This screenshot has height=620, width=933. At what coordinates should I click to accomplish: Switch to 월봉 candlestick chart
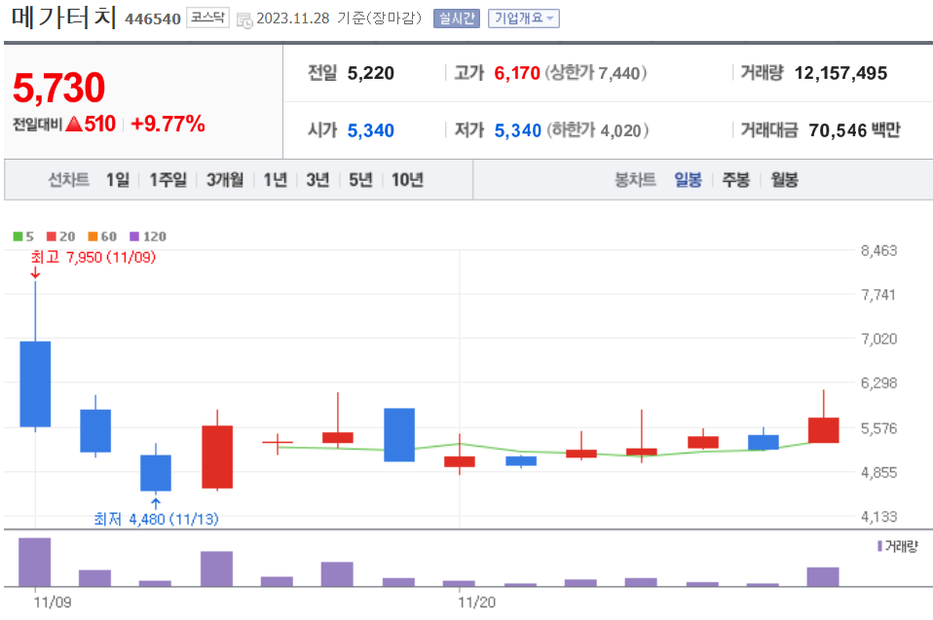(784, 179)
